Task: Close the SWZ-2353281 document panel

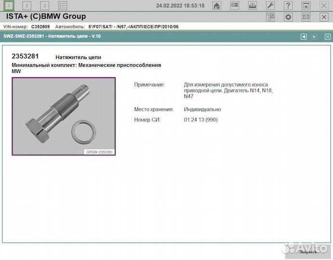Action: 328,37
